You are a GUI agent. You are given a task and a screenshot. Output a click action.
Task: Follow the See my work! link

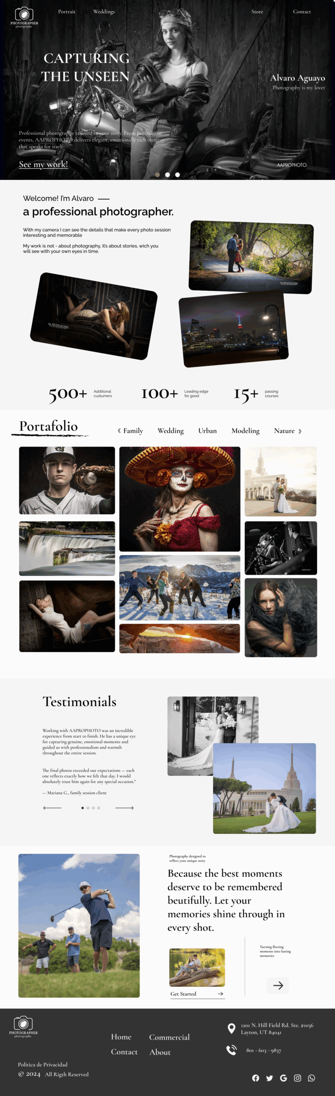(x=43, y=164)
